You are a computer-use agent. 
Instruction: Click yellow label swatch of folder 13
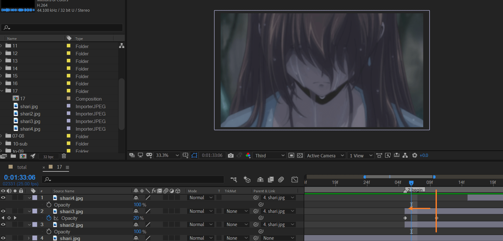tap(68, 61)
